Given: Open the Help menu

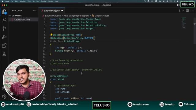Looking at the screenshot, I should (57, 1).
